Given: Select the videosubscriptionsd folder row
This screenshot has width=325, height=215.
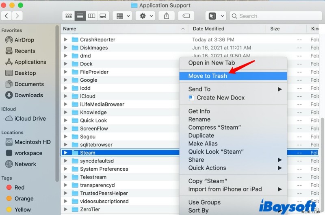Looking at the screenshot, I should click(120, 201).
